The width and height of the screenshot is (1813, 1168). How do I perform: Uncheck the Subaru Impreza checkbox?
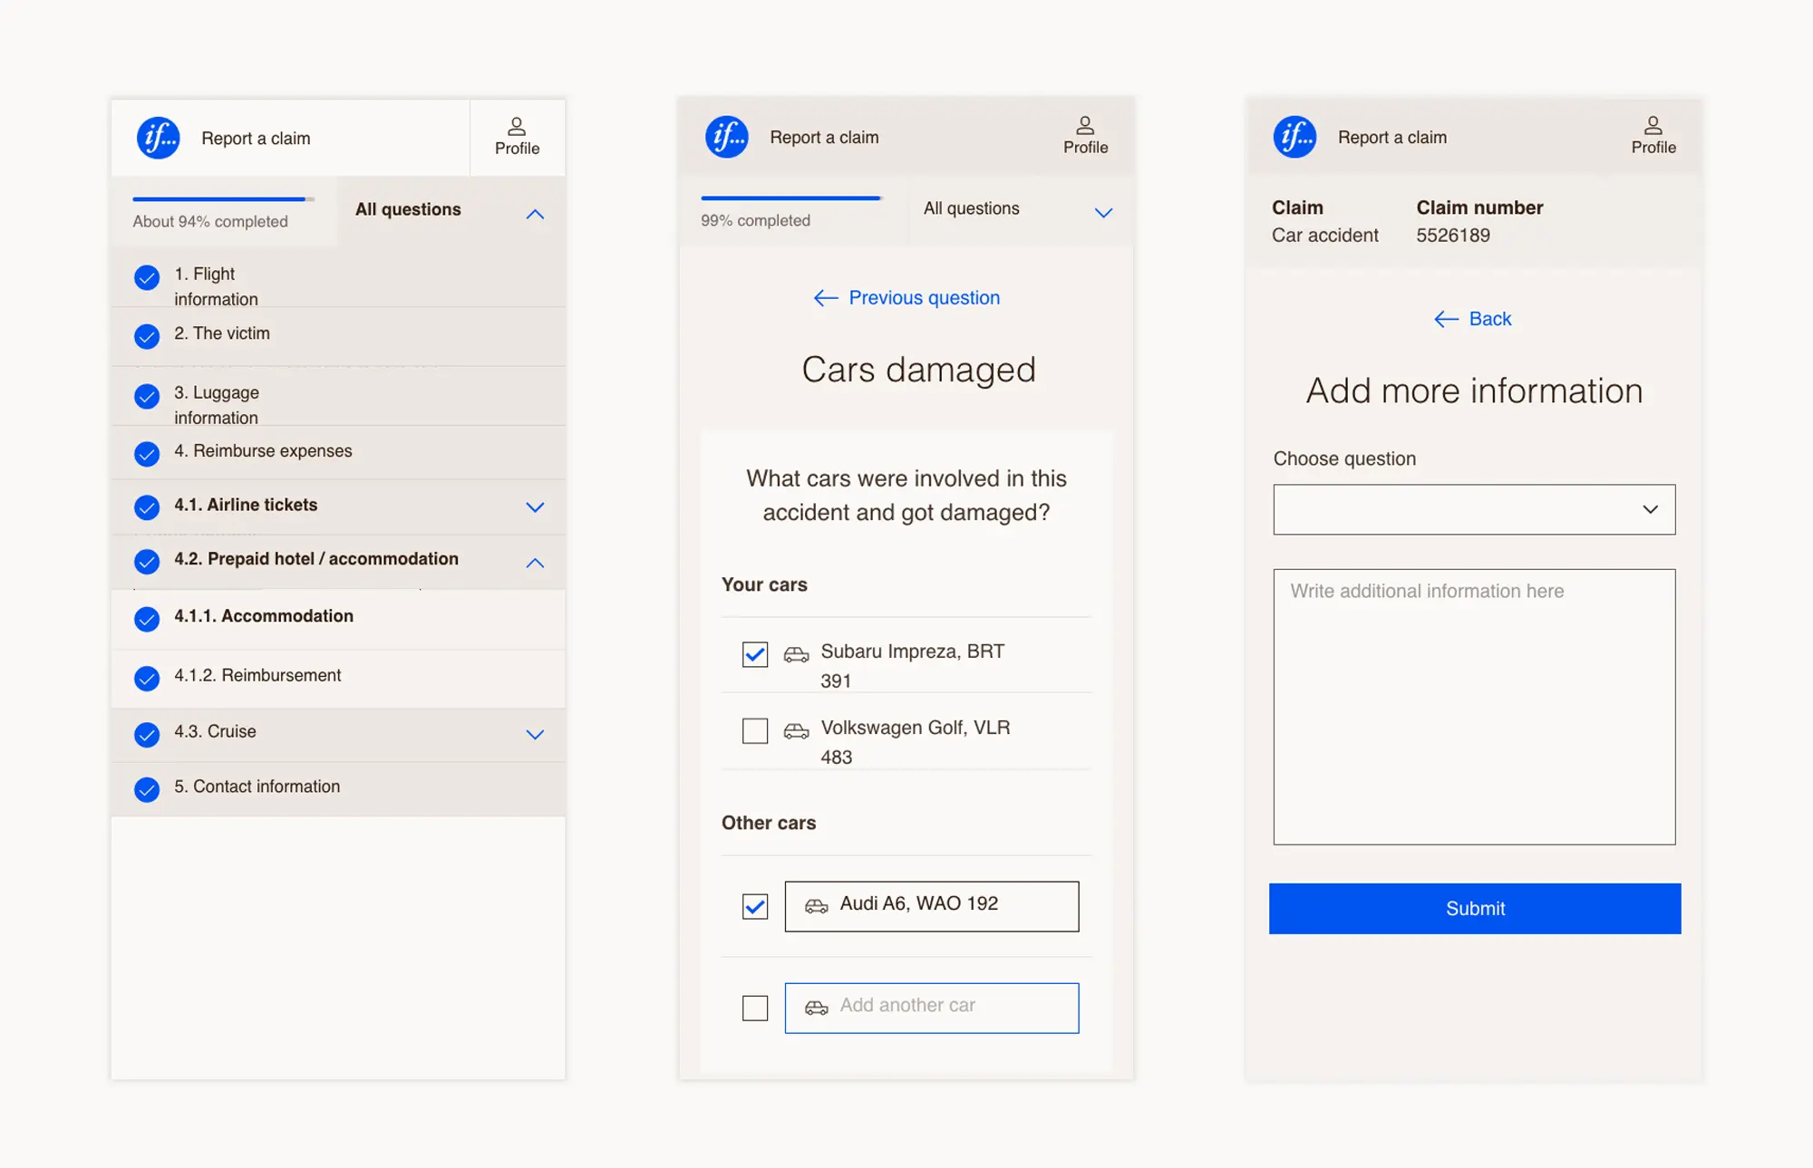755,654
